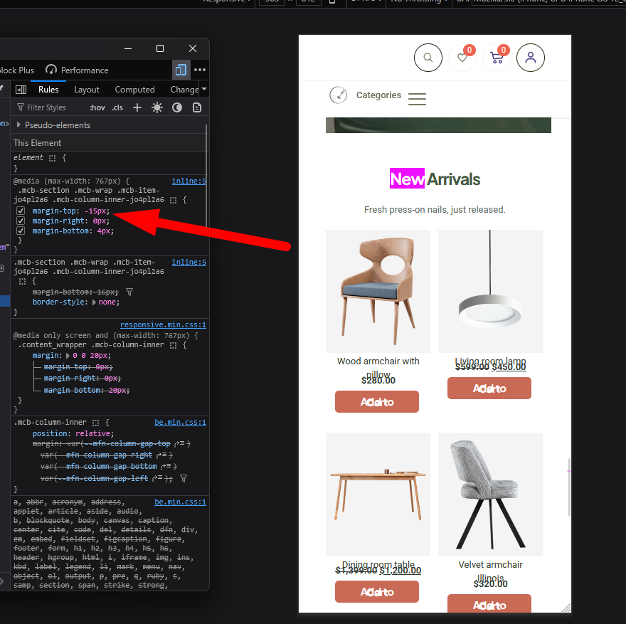Click the user account icon
Image resolution: width=626 pixels, height=624 pixels.
pyautogui.click(x=530, y=58)
